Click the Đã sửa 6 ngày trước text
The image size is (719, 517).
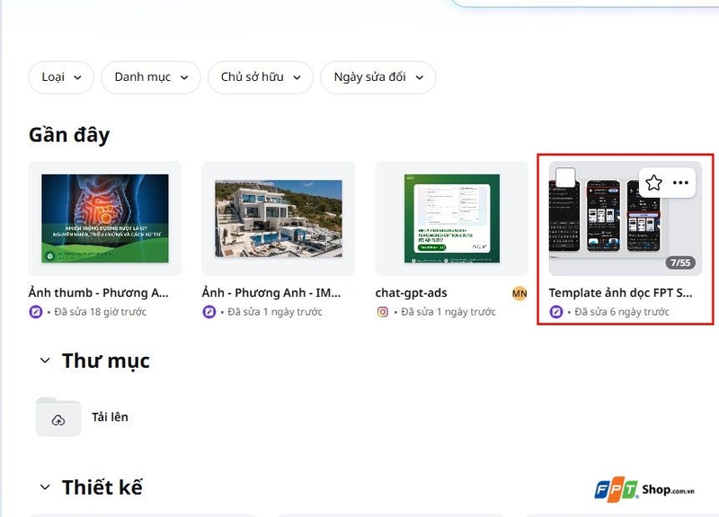coord(622,312)
